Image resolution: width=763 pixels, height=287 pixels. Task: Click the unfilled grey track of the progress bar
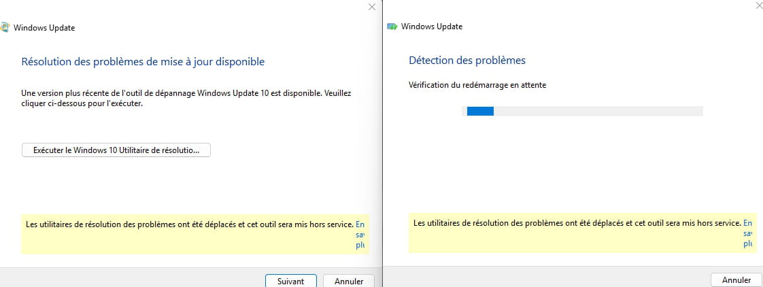pos(597,111)
